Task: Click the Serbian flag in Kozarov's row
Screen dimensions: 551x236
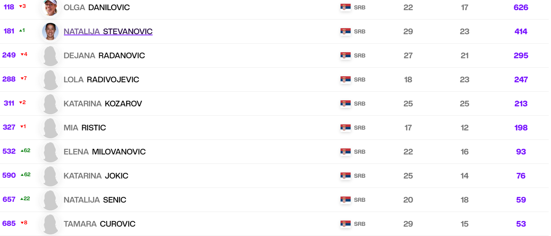Action: point(345,104)
